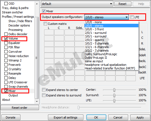Open Decoder options in sidebar

click(19, 25)
